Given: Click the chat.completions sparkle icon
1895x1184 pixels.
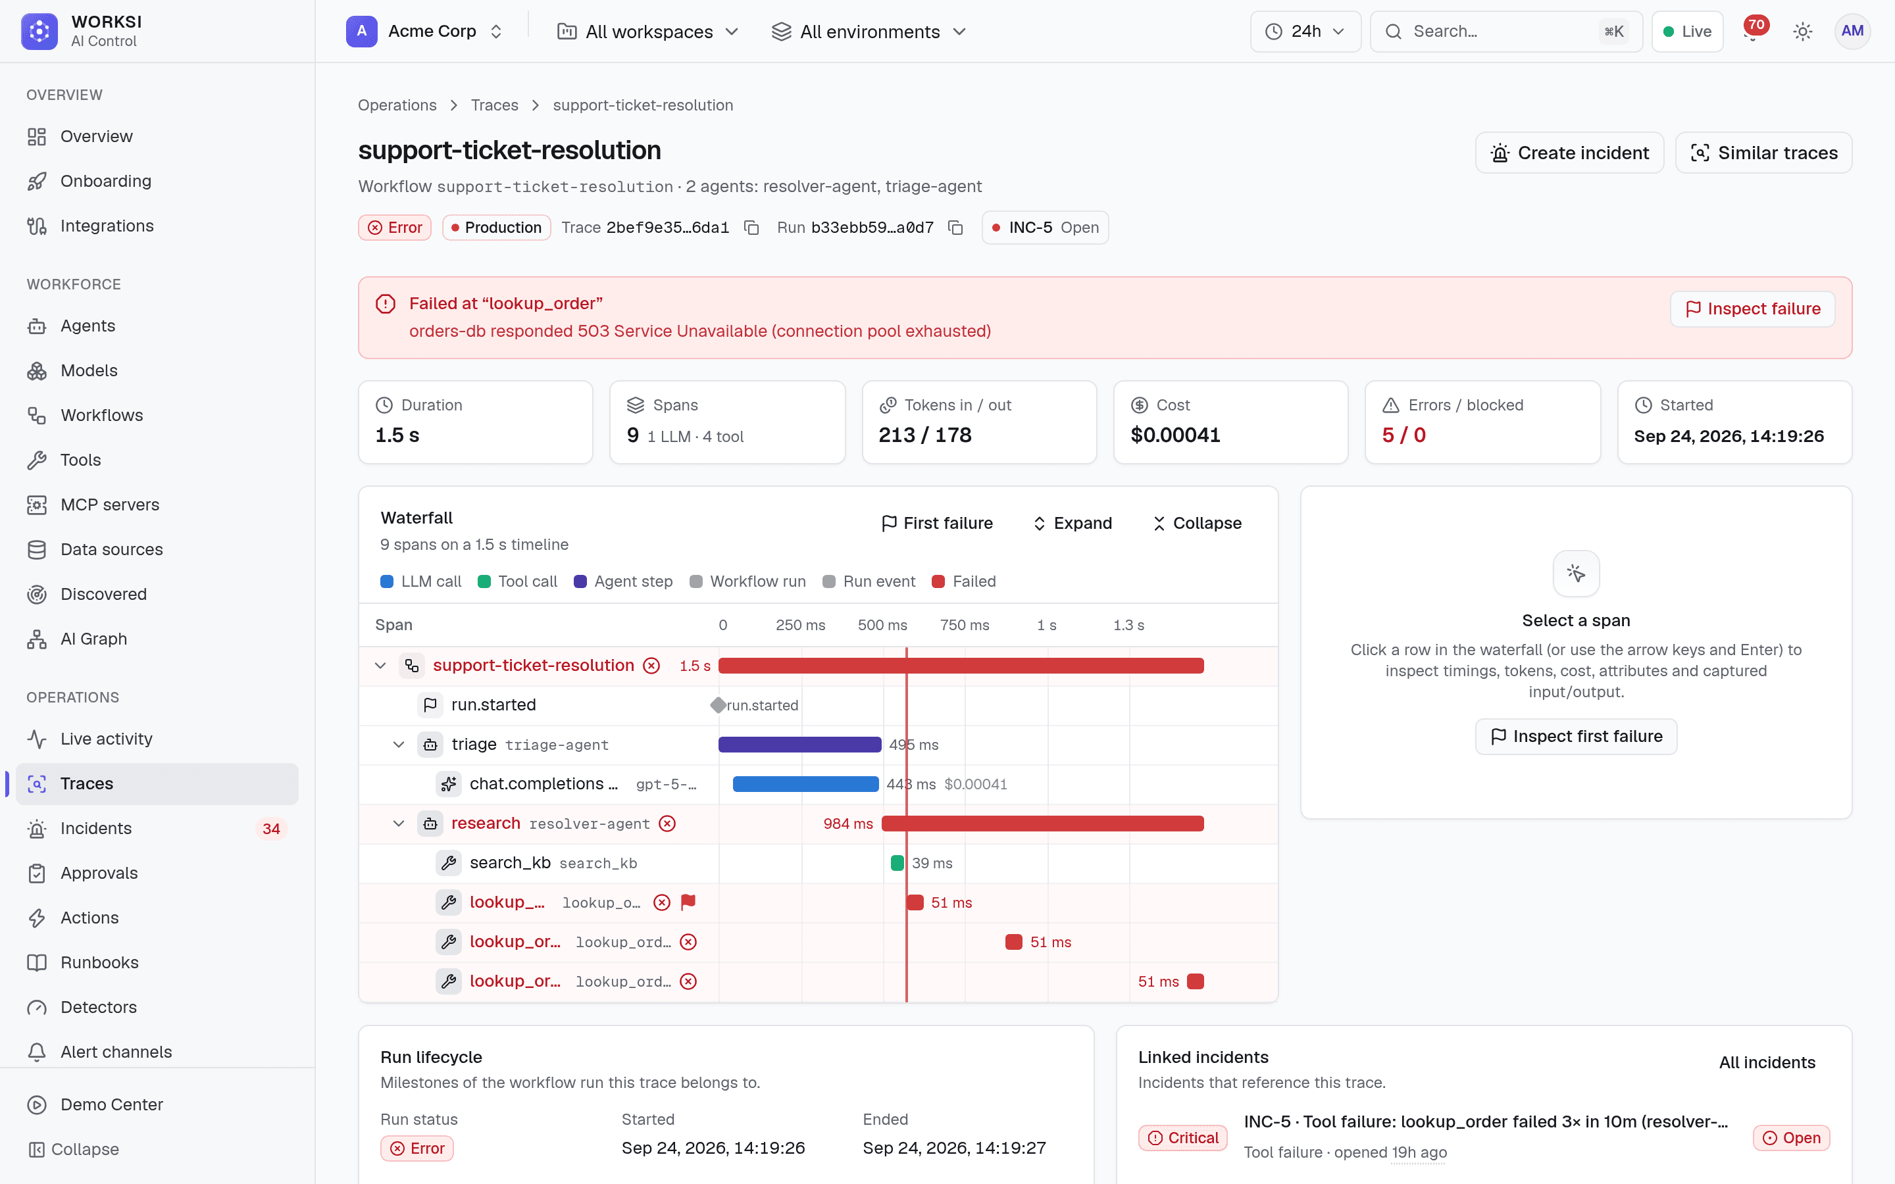Looking at the screenshot, I should (x=448, y=784).
